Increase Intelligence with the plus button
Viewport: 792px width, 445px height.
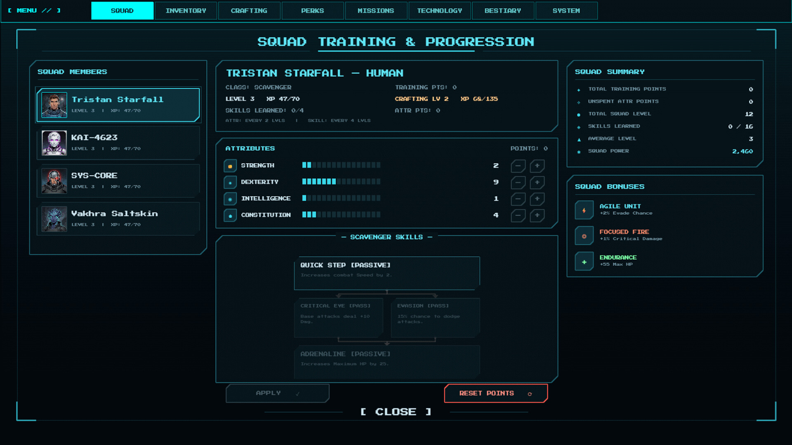click(537, 199)
